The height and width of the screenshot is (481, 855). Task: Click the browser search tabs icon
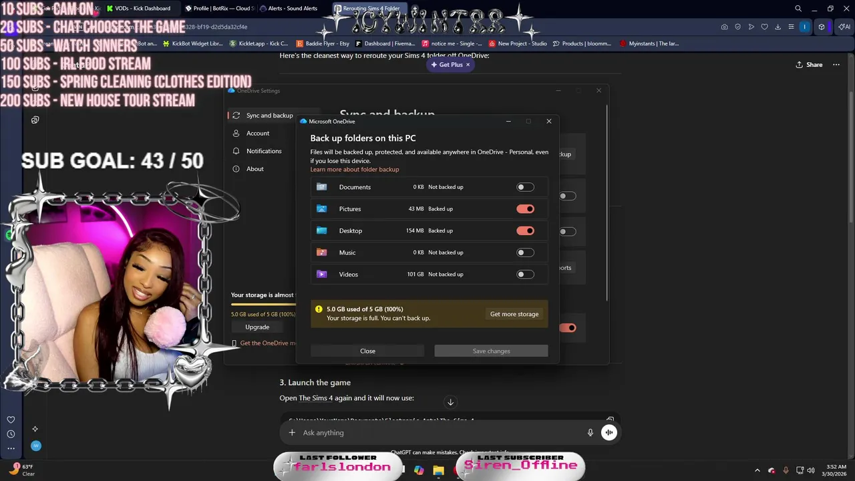click(798, 9)
